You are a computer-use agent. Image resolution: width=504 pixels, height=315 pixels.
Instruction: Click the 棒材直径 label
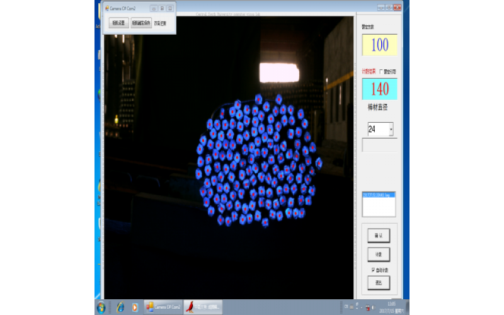pyautogui.click(x=377, y=107)
